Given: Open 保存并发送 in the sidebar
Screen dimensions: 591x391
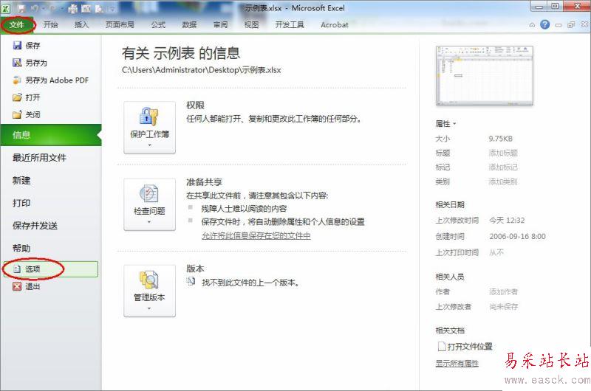Looking at the screenshot, I should point(35,226).
